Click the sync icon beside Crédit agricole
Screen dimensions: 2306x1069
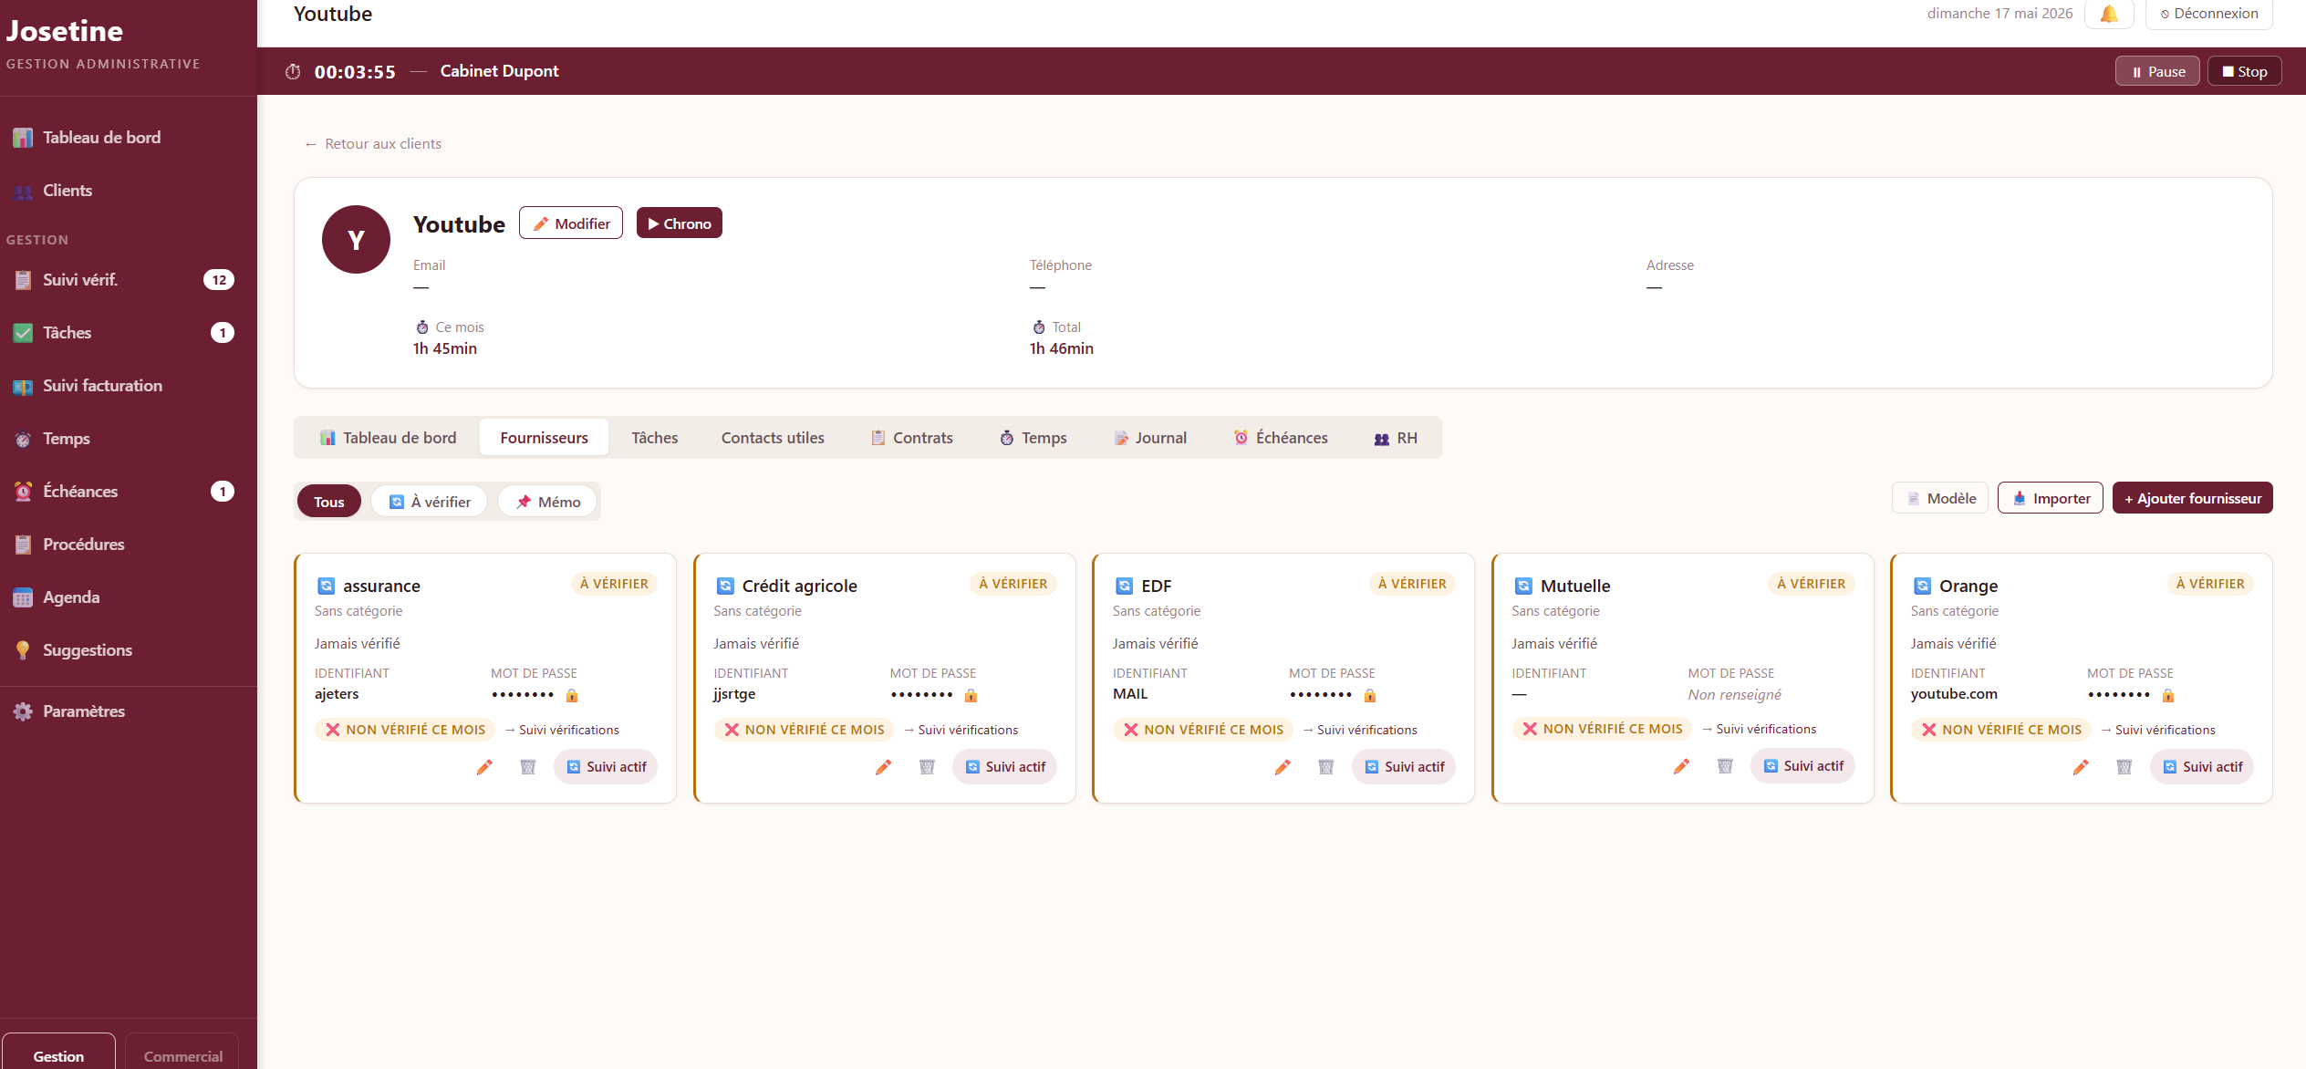725,586
